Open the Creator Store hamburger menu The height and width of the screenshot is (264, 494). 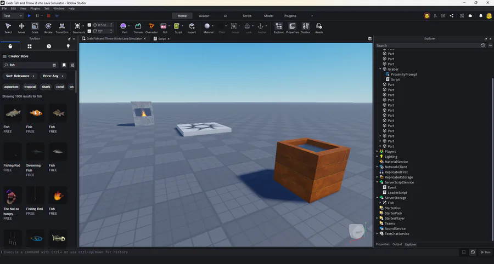click(4, 56)
